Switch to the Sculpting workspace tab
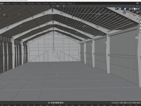The height and width of the screenshot is (106, 141). [x=15, y=4]
